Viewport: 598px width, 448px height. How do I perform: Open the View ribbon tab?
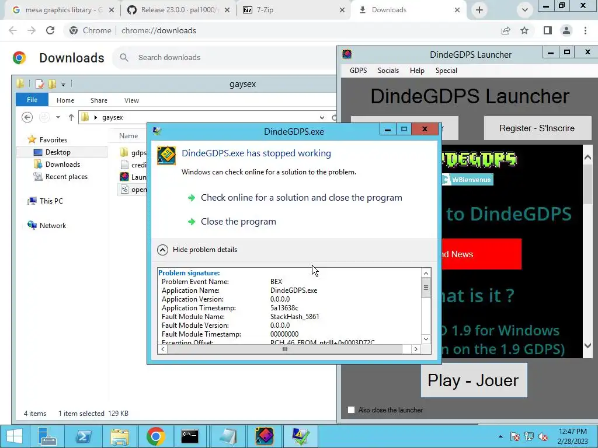(x=131, y=100)
